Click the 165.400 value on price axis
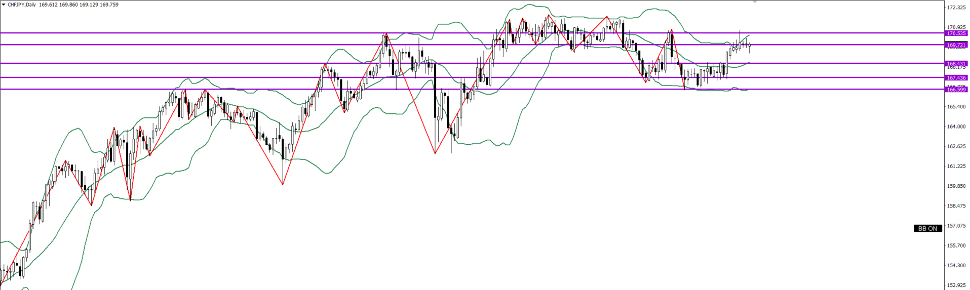Screen dimensions: 970x290 tap(956, 107)
